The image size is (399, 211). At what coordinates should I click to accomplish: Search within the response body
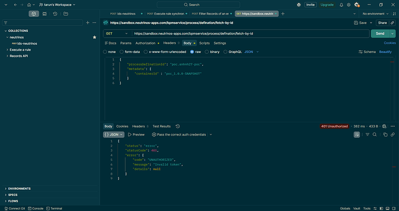(x=375, y=134)
